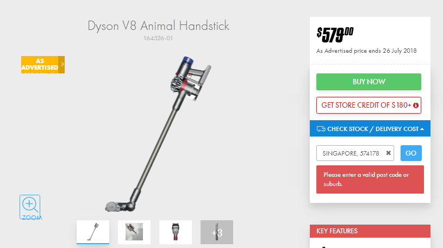Open the +3 more images thumbnail
This screenshot has height=248, width=443.
(217, 232)
